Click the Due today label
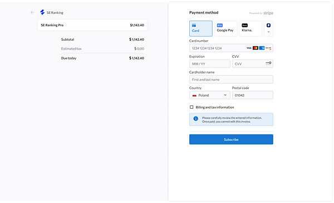Image resolution: width=334 pixels, height=203 pixels. pos(68,58)
